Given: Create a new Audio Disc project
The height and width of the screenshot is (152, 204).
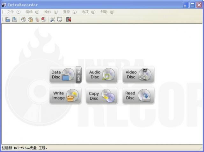Looking at the screenshot, I should click(102, 74).
